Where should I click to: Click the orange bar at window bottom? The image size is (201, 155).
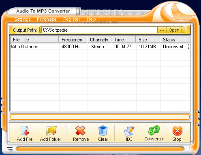point(100,149)
